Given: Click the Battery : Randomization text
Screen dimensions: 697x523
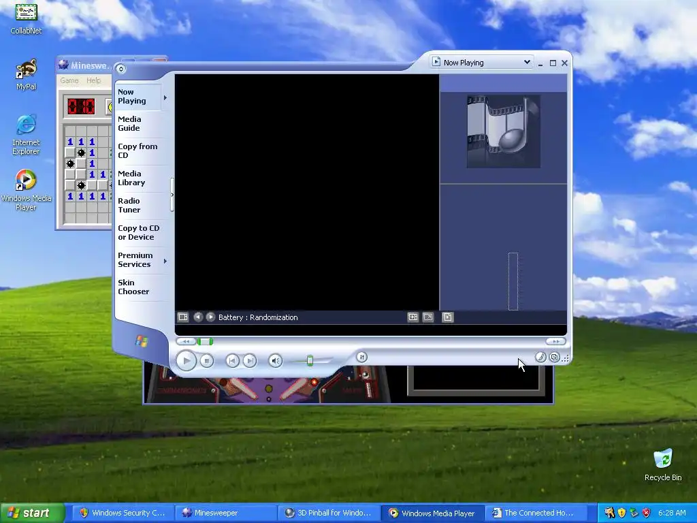Looking at the screenshot, I should pos(258,317).
